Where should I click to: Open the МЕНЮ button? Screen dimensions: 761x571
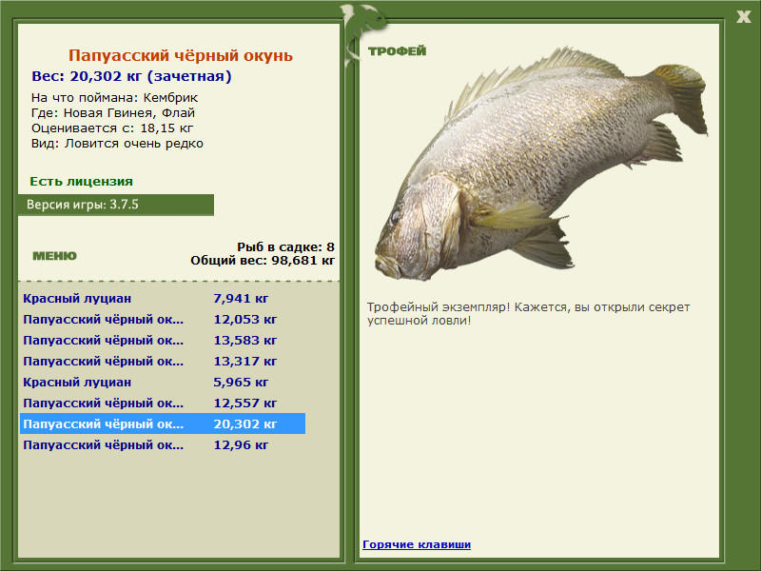point(54,256)
